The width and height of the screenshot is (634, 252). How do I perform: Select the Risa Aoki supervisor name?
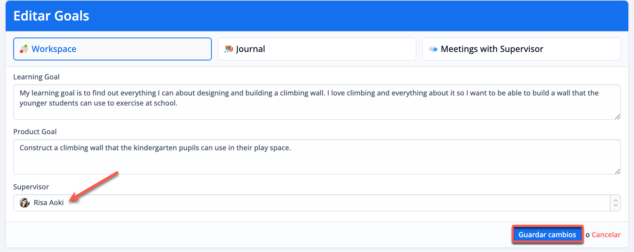[49, 203]
